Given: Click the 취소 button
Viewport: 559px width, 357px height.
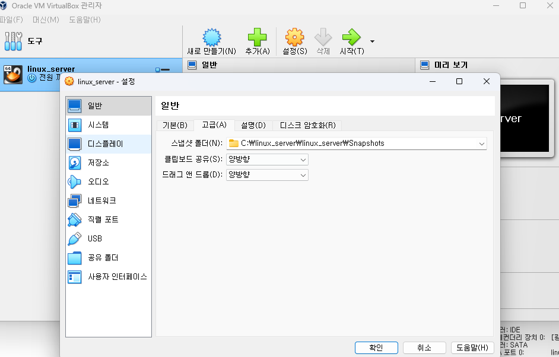Looking at the screenshot, I should click(x=424, y=348).
